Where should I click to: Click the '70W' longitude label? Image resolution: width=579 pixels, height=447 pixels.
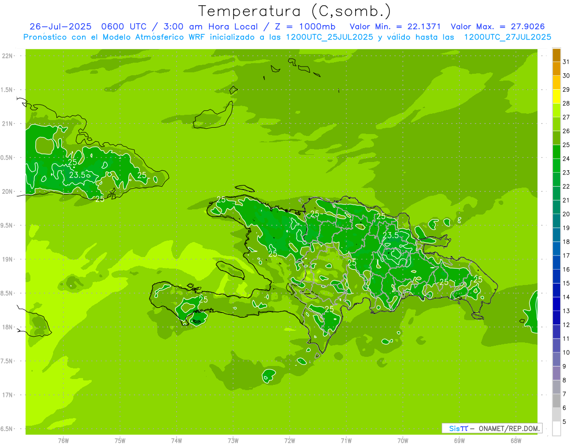pyautogui.click(x=403, y=441)
